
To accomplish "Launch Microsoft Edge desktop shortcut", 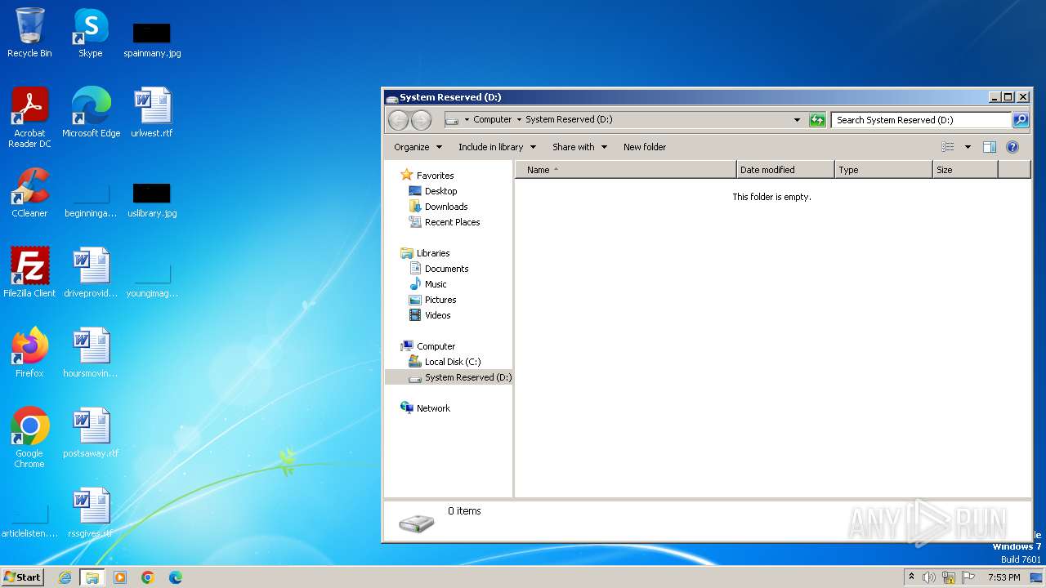I will pos(91,112).
